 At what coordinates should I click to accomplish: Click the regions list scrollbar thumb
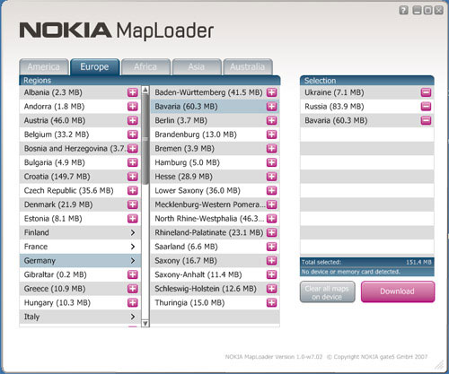pos(145,139)
